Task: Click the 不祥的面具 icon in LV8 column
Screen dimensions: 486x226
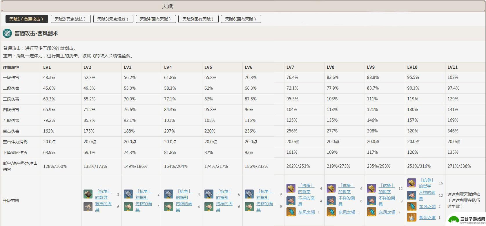Action: (331, 201)
